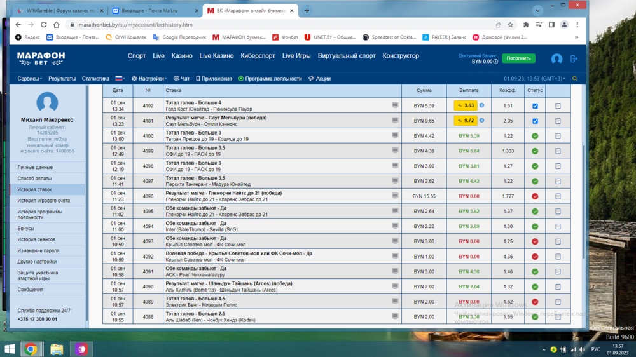Screen dimensions: 636x357
Task: Click red status icon for bet 4096
Action: (x=535, y=196)
